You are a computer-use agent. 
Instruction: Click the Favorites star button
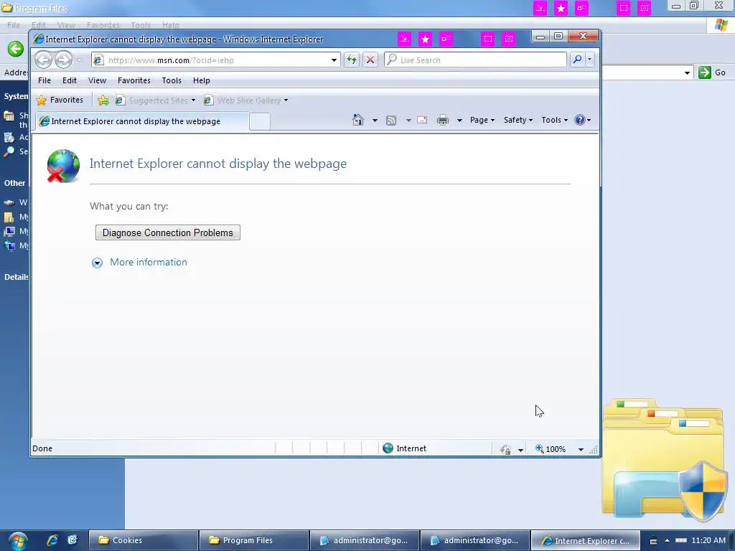[60, 100]
